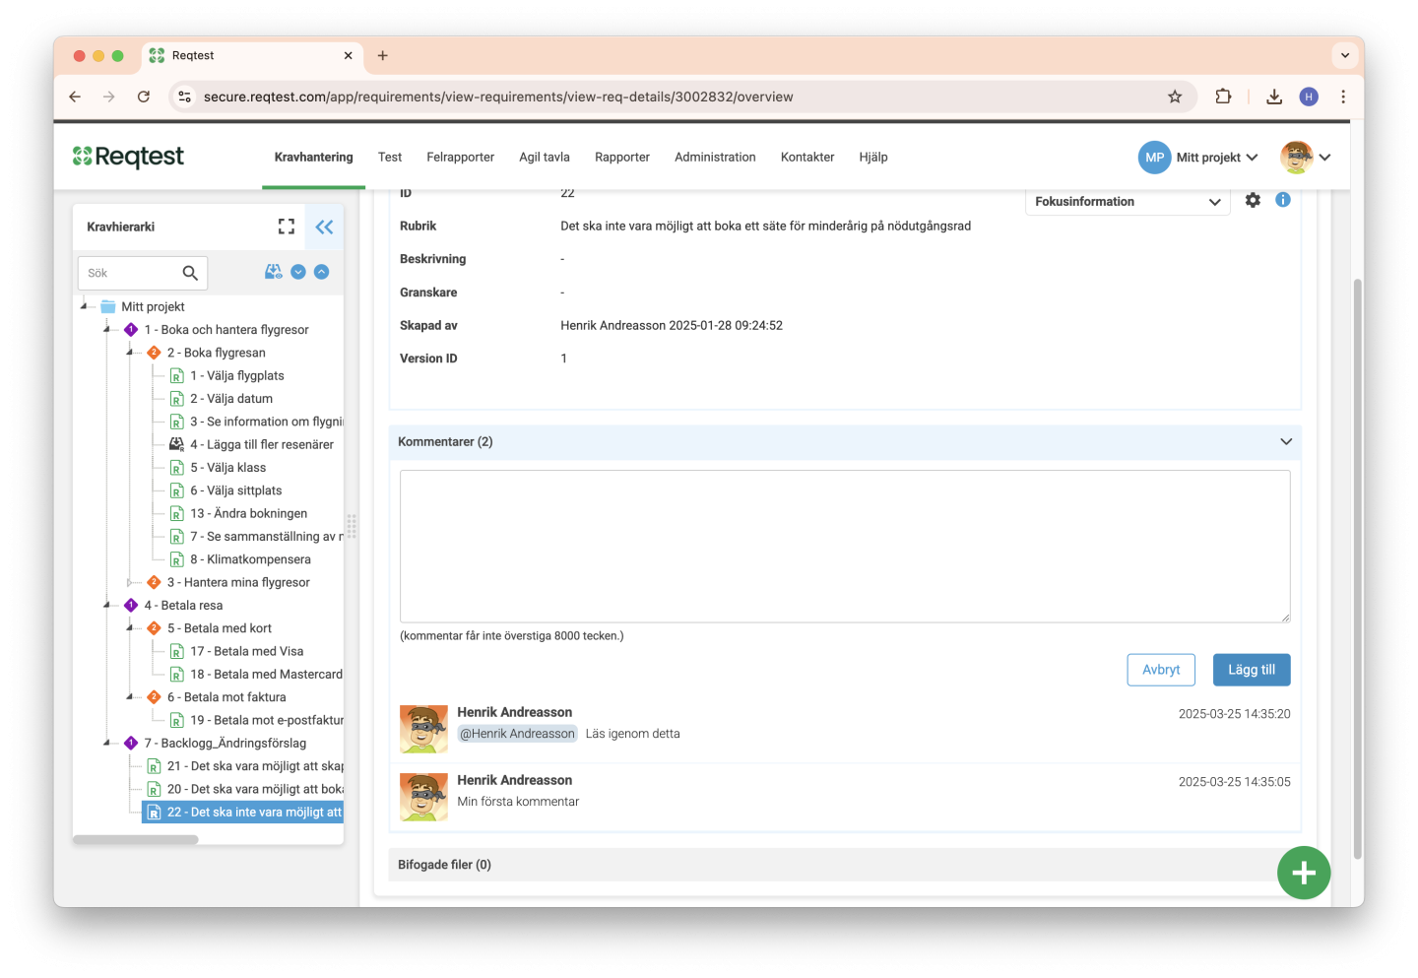Click requirement icon for Klimatkompensera
The height and width of the screenshot is (978, 1418).
pos(177,559)
